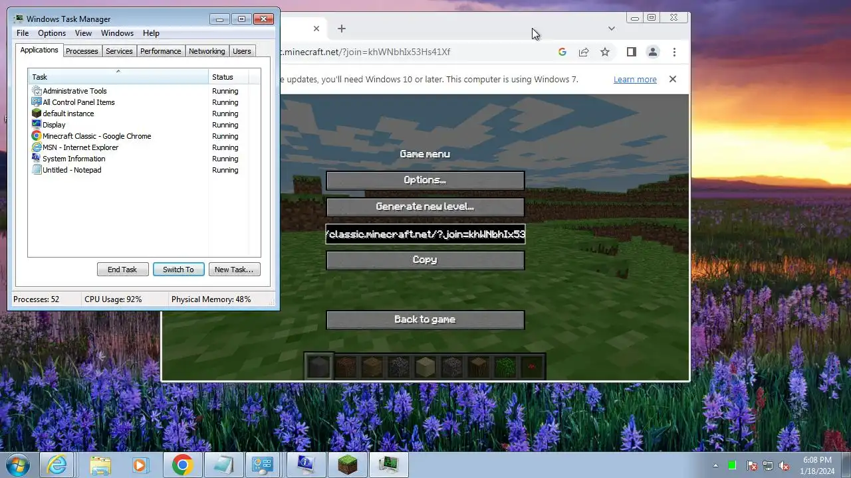Click Chrome bookmark star icon
851x478 pixels.
click(x=605, y=52)
